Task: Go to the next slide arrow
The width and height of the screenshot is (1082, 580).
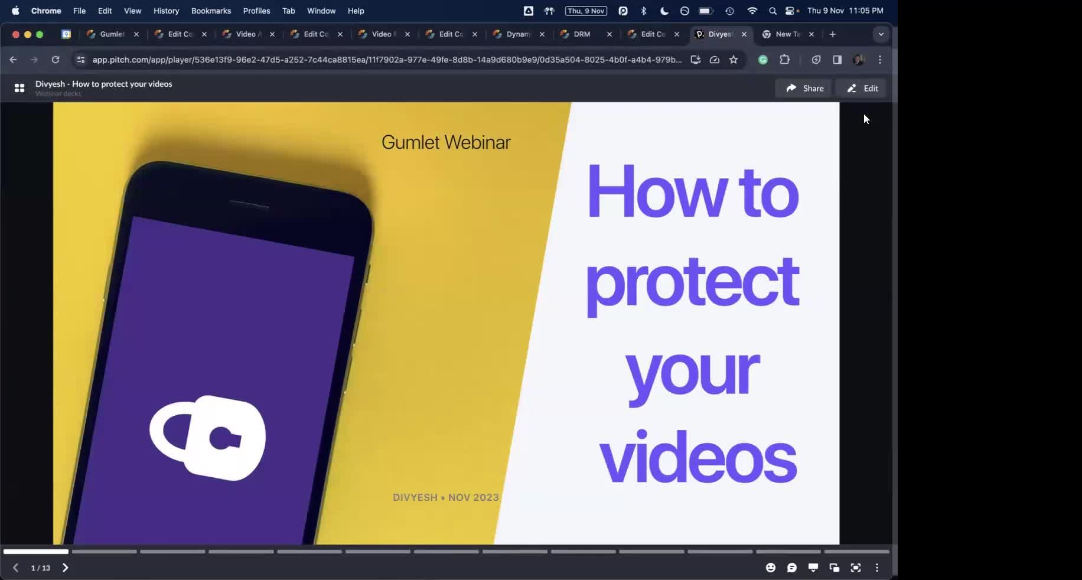Action: pyautogui.click(x=65, y=568)
